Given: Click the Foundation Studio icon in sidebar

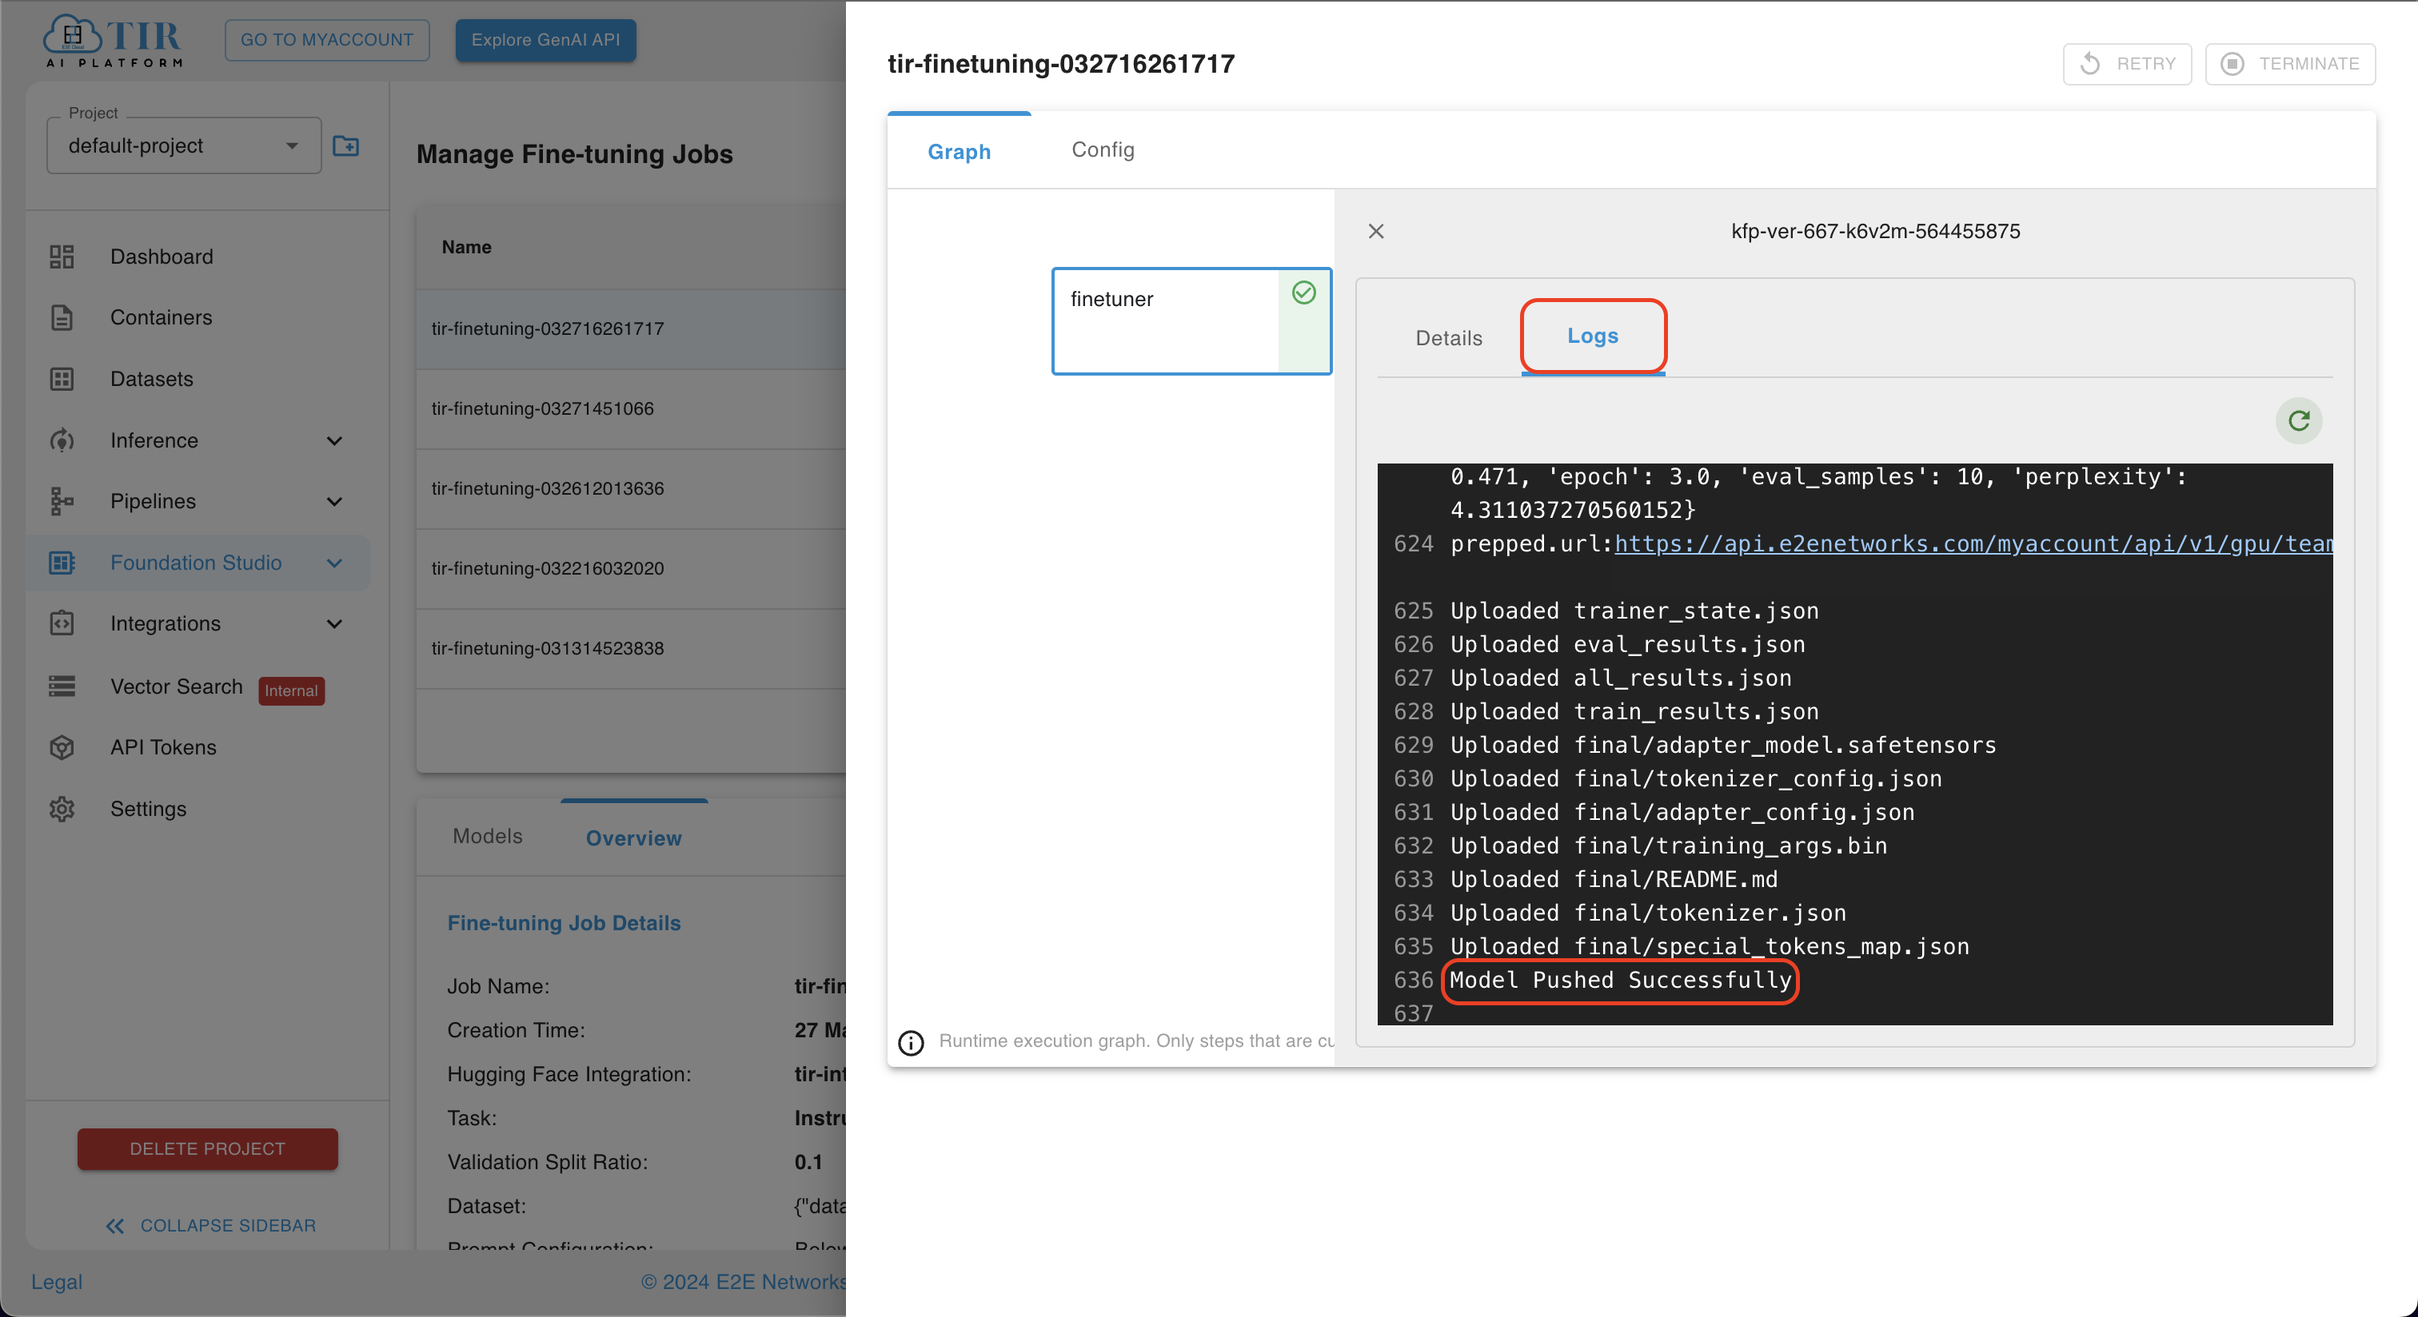Looking at the screenshot, I should pyautogui.click(x=60, y=561).
